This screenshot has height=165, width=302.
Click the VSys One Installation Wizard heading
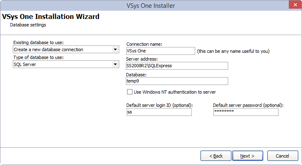tap(51, 16)
